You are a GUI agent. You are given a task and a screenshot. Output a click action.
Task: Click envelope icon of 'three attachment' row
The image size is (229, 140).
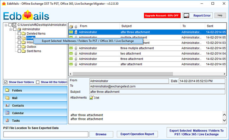point(71,59)
